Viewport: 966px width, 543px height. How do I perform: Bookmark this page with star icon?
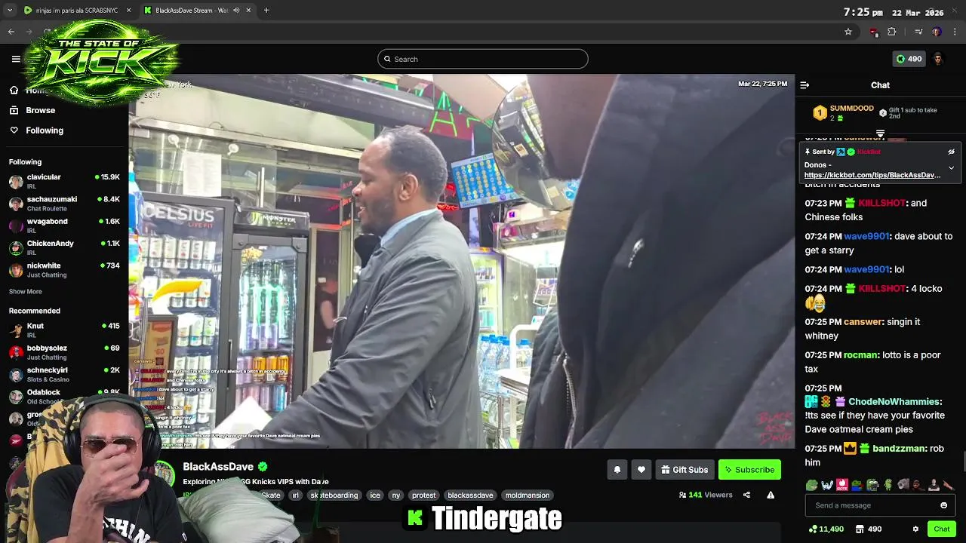pos(848,32)
